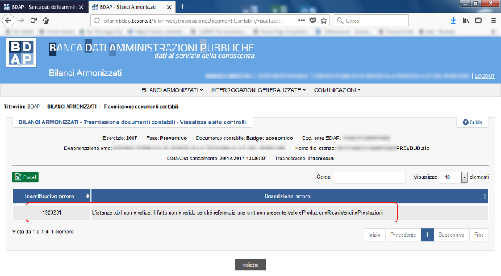Focus the browser Cerca search box

pyautogui.click(x=371, y=21)
